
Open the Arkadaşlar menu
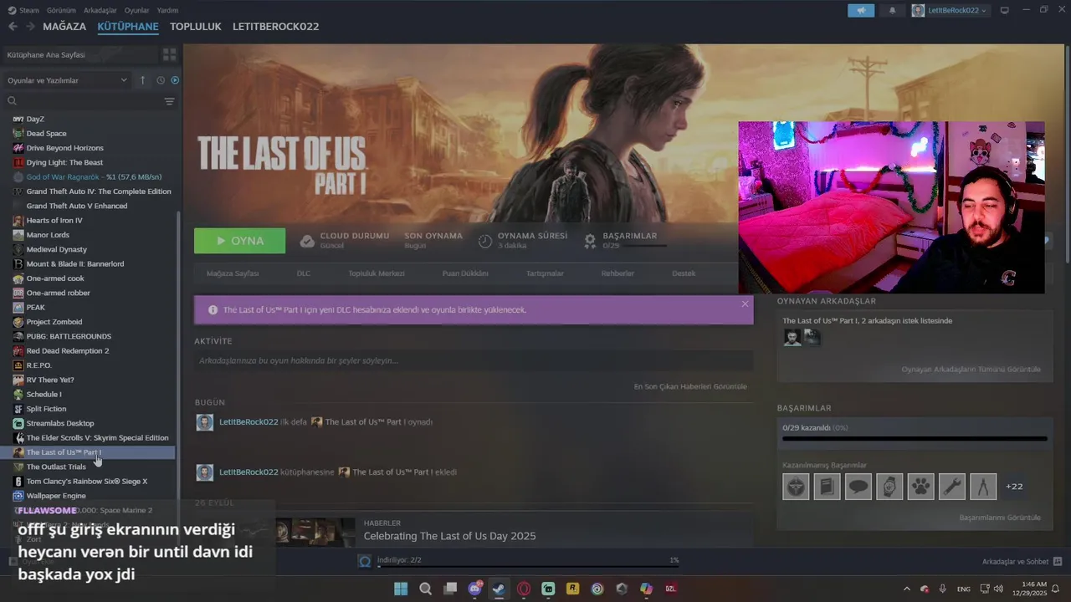(100, 10)
